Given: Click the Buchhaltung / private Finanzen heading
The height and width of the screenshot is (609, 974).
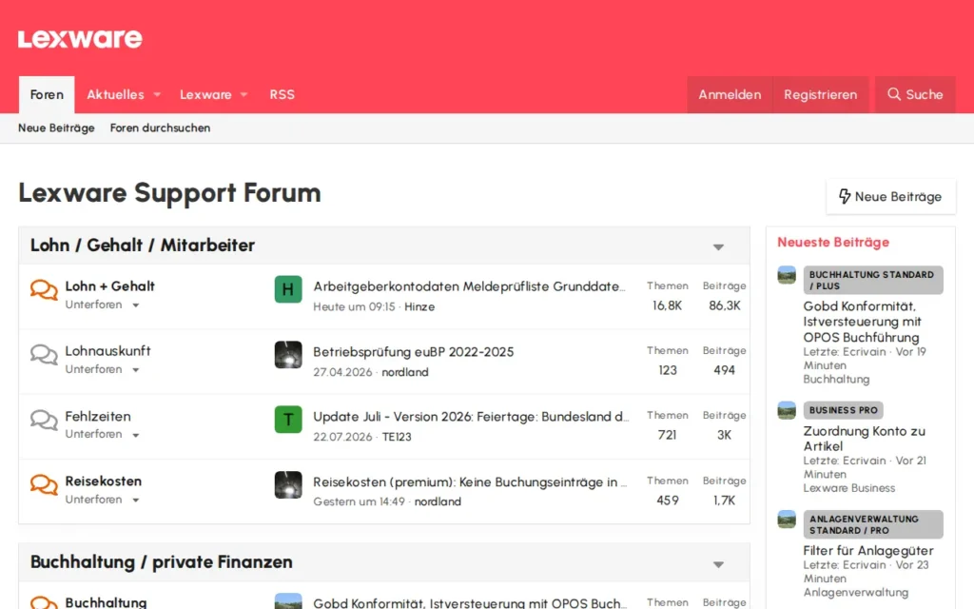Looking at the screenshot, I should click(x=162, y=561).
